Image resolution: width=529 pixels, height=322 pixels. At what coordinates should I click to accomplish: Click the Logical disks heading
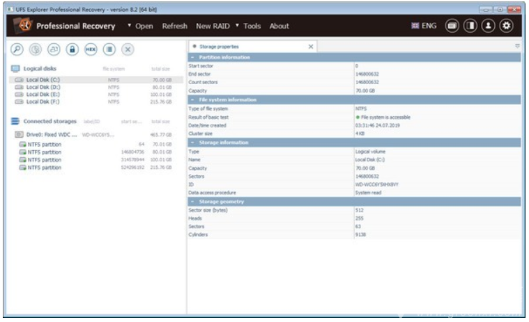click(x=40, y=69)
